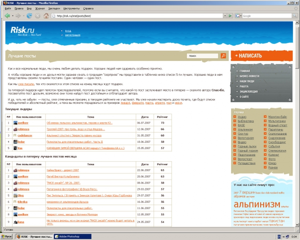The width and height of the screenshot is (300, 240).
Task: Open the Инструменты menu
Action: 72,9
